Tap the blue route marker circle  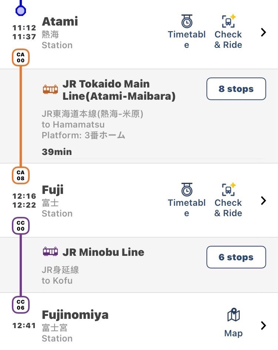click(21, 10)
